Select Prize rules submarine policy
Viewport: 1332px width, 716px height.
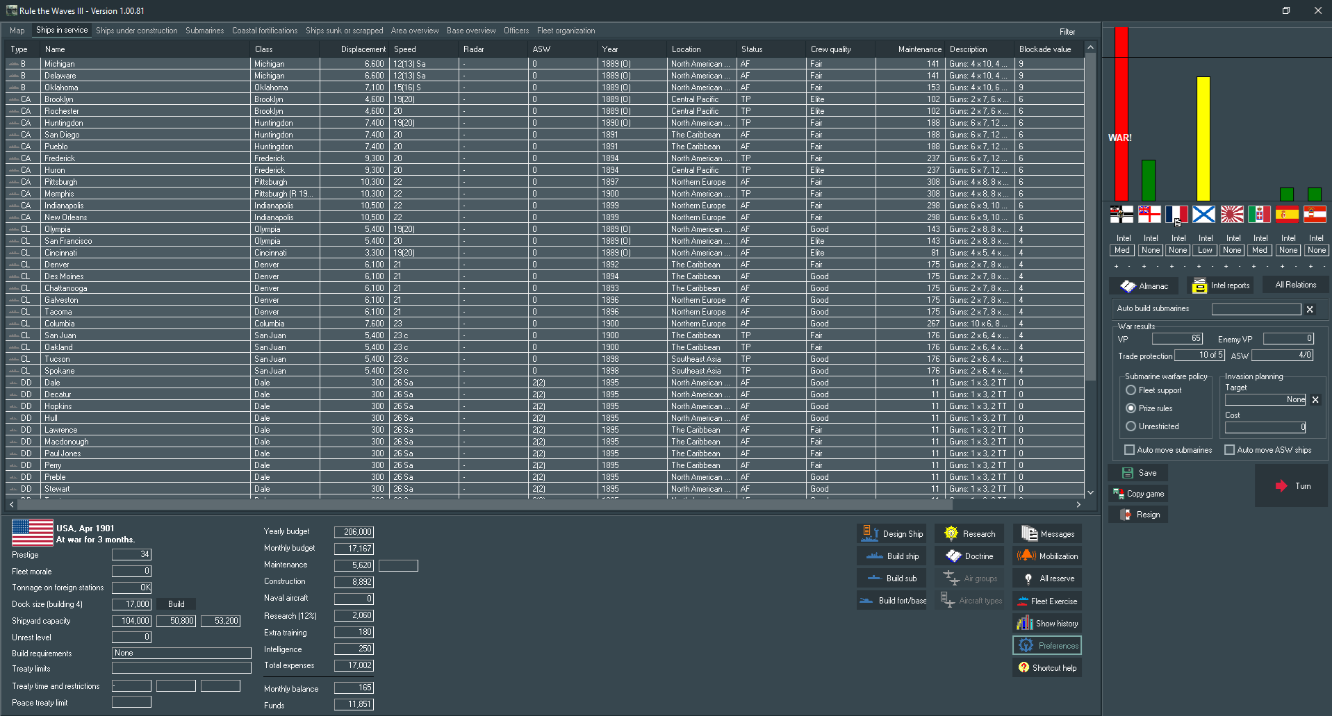coord(1131,408)
